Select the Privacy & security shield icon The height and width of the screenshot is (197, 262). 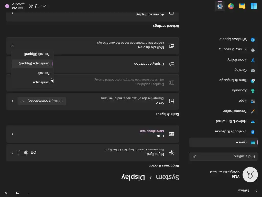pos(253,50)
